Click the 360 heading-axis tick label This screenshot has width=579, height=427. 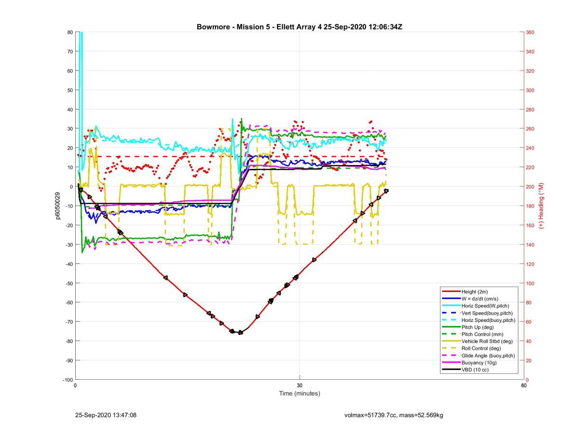click(x=531, y=32)
